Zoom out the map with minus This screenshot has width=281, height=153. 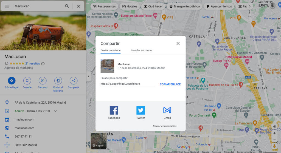274,139
